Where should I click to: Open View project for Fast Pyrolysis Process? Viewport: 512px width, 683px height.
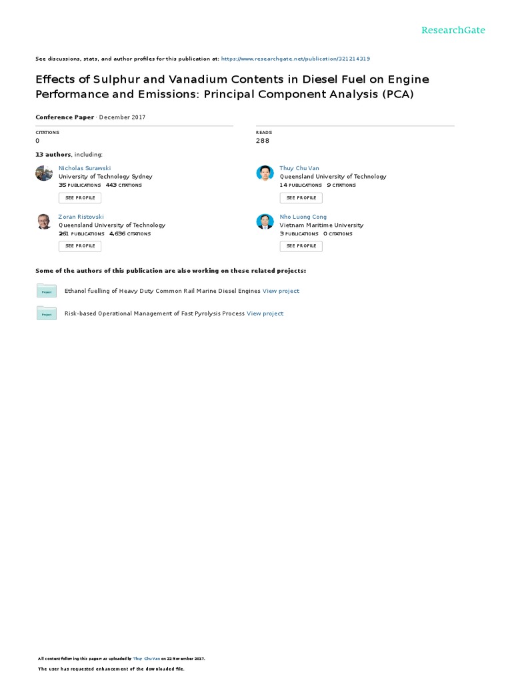tap(265, 313)
